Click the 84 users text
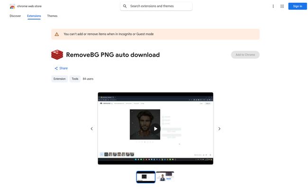Viewport: 308px width, 196px height. pyautogui.click(x=88, y=79)
